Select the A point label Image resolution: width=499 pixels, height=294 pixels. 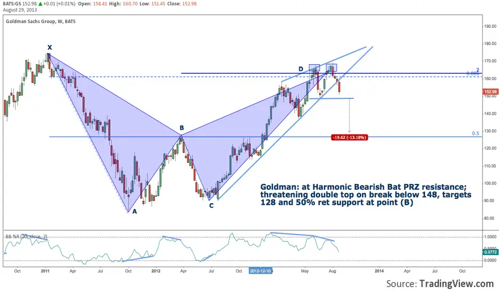pos(134,211)
